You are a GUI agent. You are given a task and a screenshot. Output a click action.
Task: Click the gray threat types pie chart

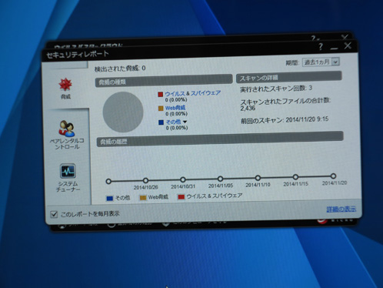tap(123, 112)
